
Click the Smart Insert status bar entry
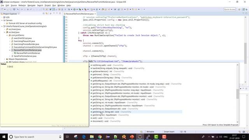(x=169, y=132)
